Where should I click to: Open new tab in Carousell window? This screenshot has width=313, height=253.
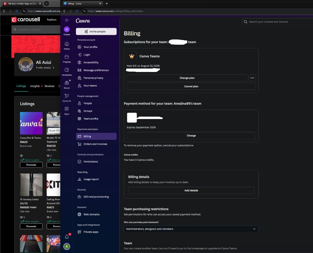46,3
